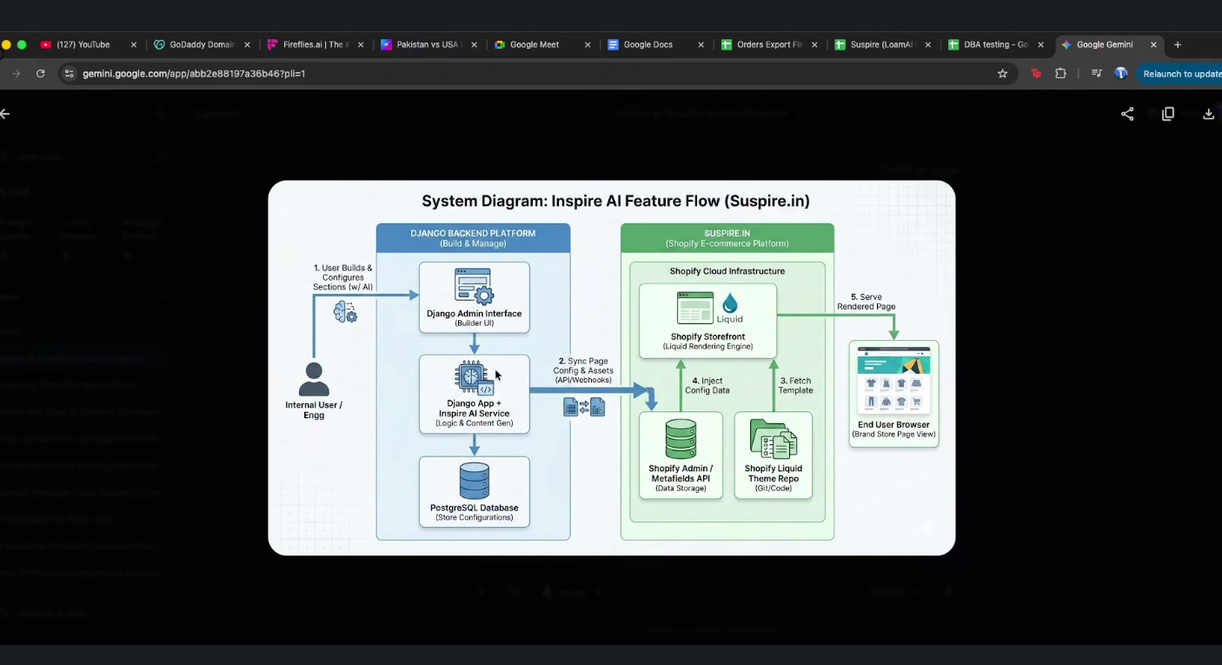Close the Google Docs tab

(x=701, y=44)
